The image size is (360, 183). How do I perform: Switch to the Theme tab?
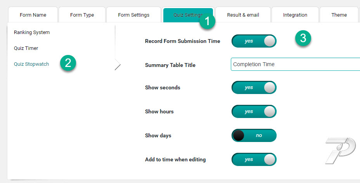339,15
